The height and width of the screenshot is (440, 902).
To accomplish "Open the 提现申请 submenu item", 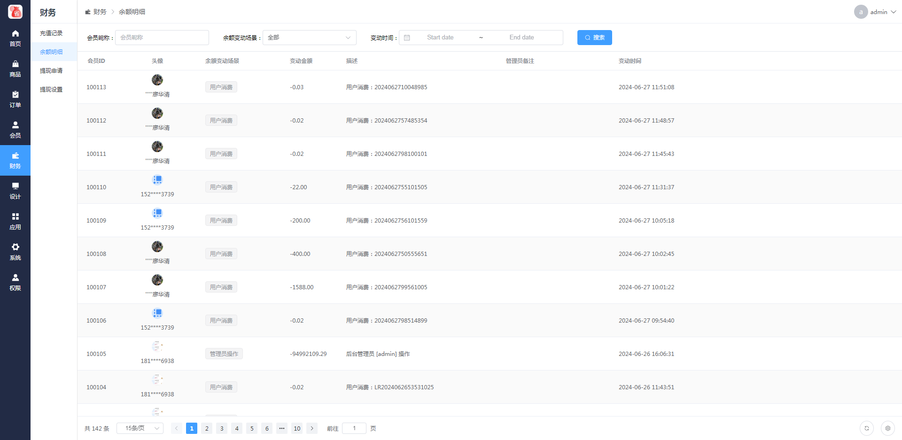I will pos(51,71).
